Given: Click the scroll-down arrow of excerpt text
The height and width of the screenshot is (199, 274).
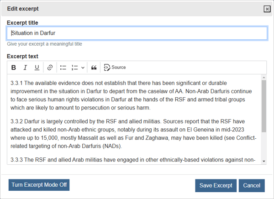Looking at the screenshot, I should [x=264, y=161].
